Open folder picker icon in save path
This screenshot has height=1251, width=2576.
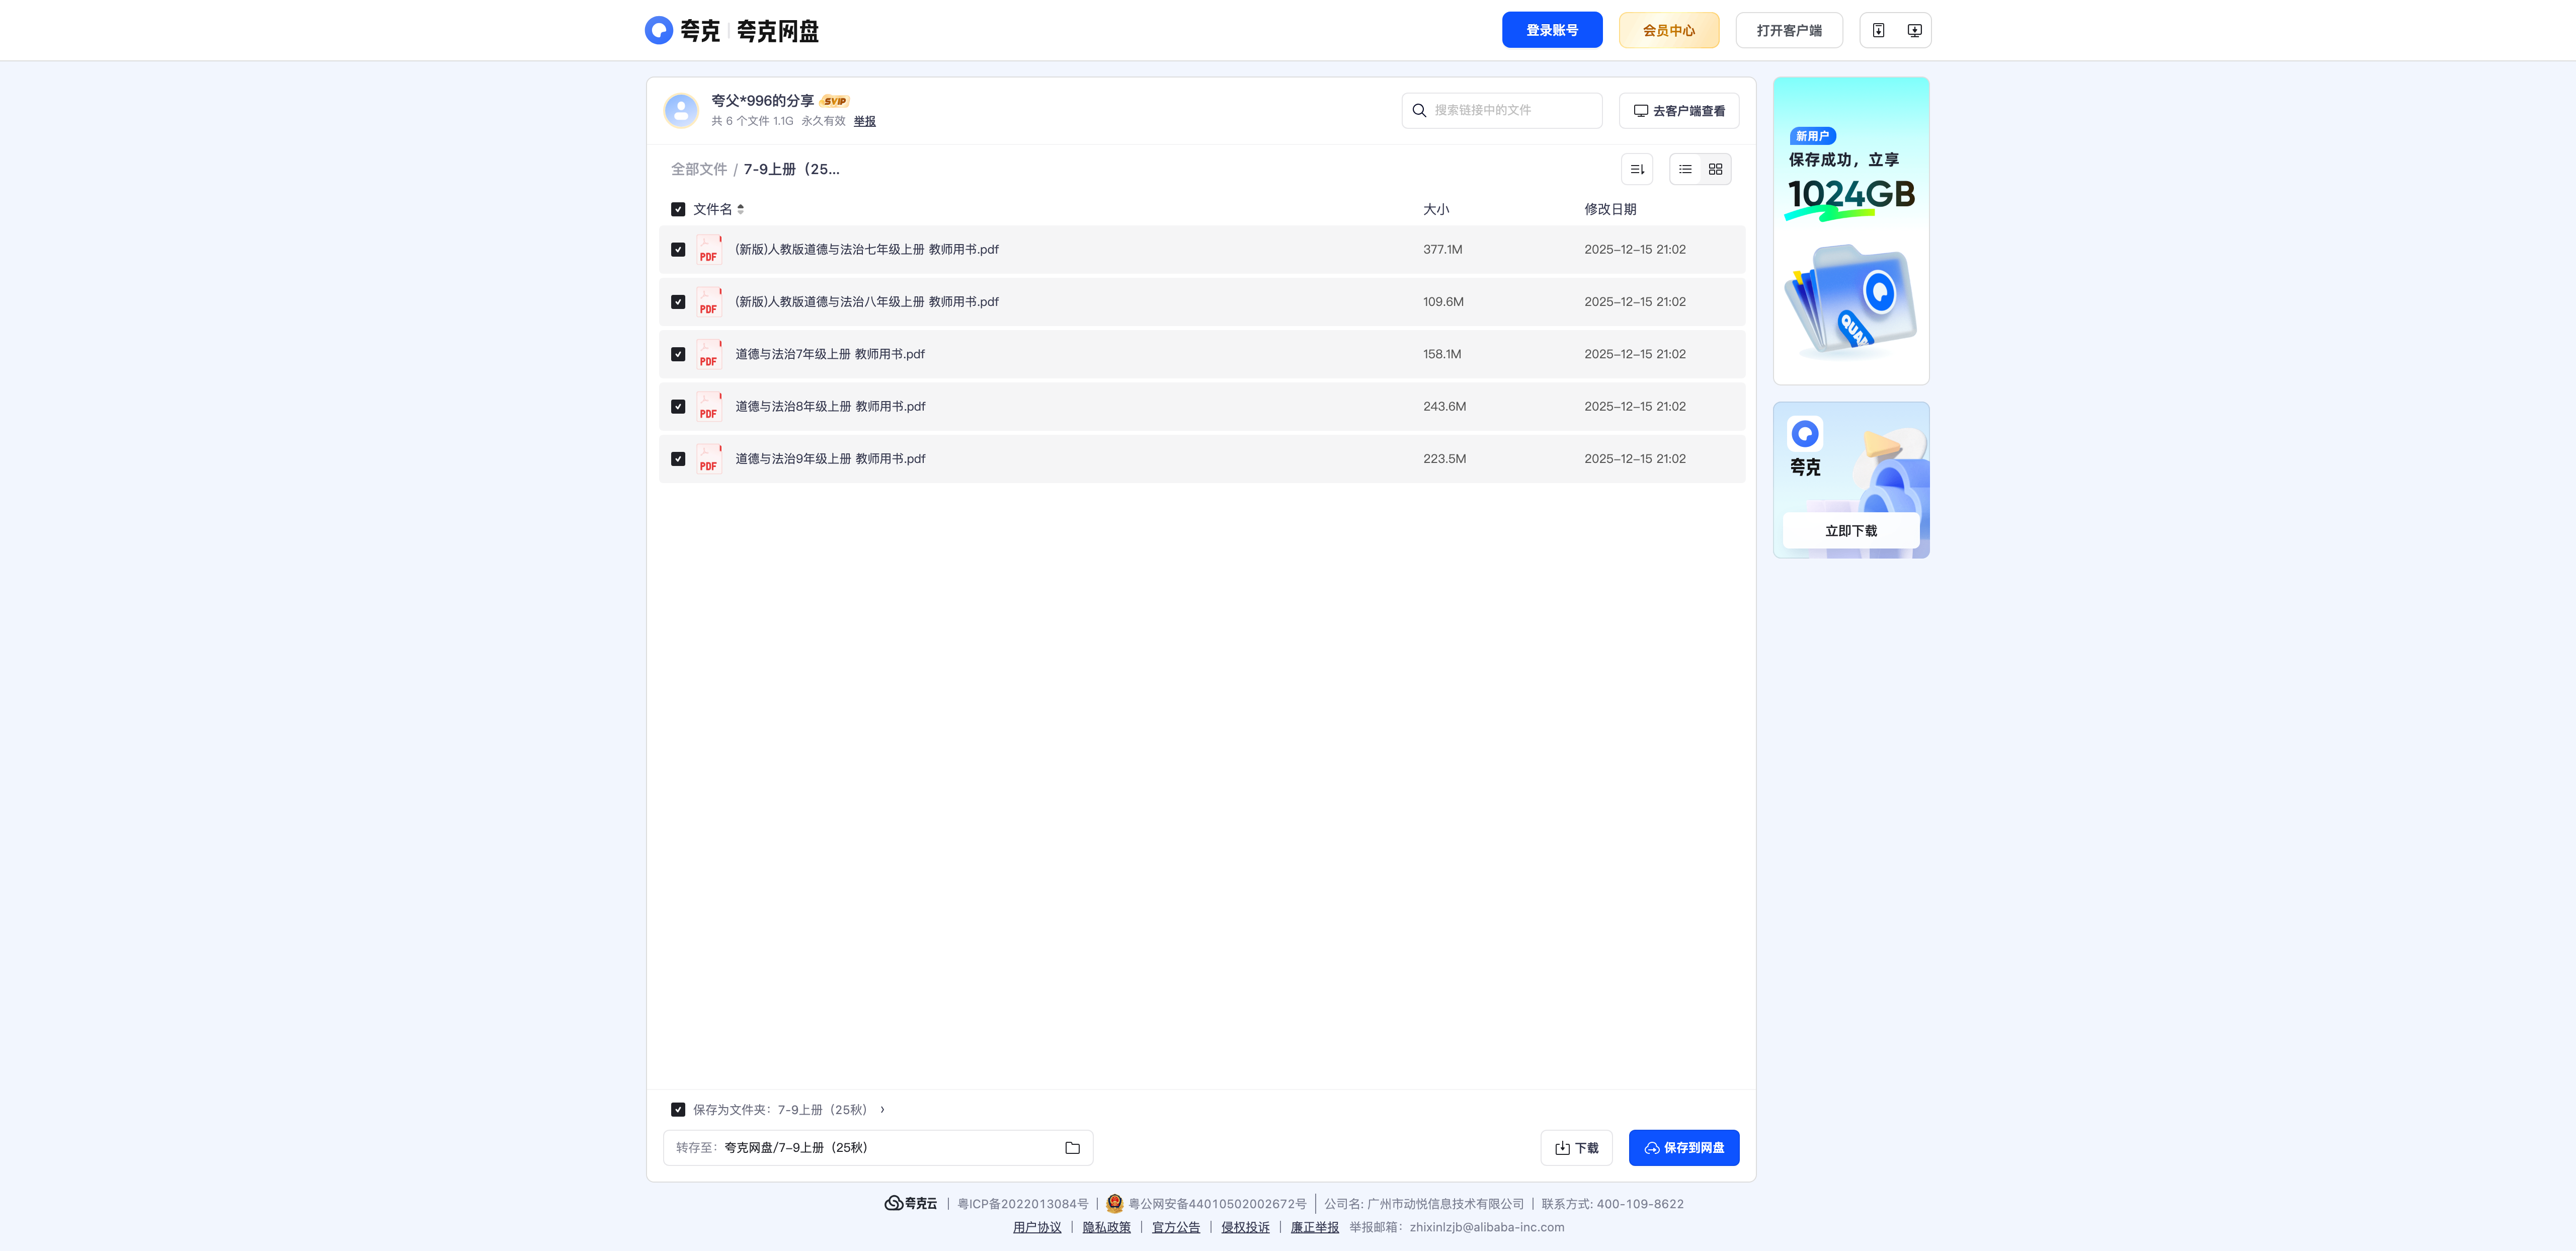tap(1072, 1148)
